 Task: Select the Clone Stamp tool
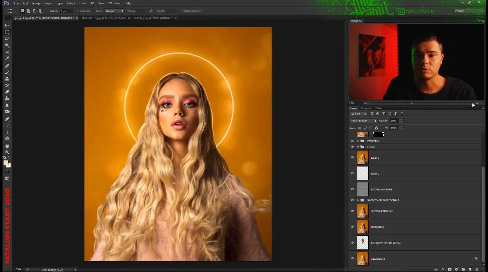pos(7,79)
